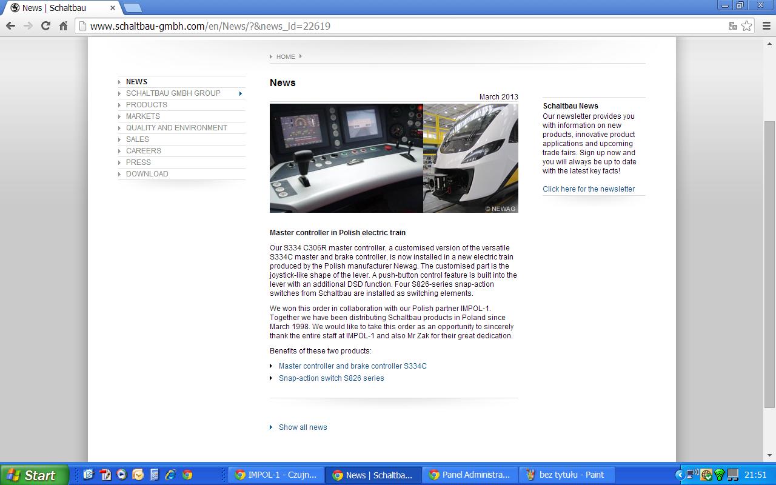Click the scrollbar up arrow

[x=770, y=42]
